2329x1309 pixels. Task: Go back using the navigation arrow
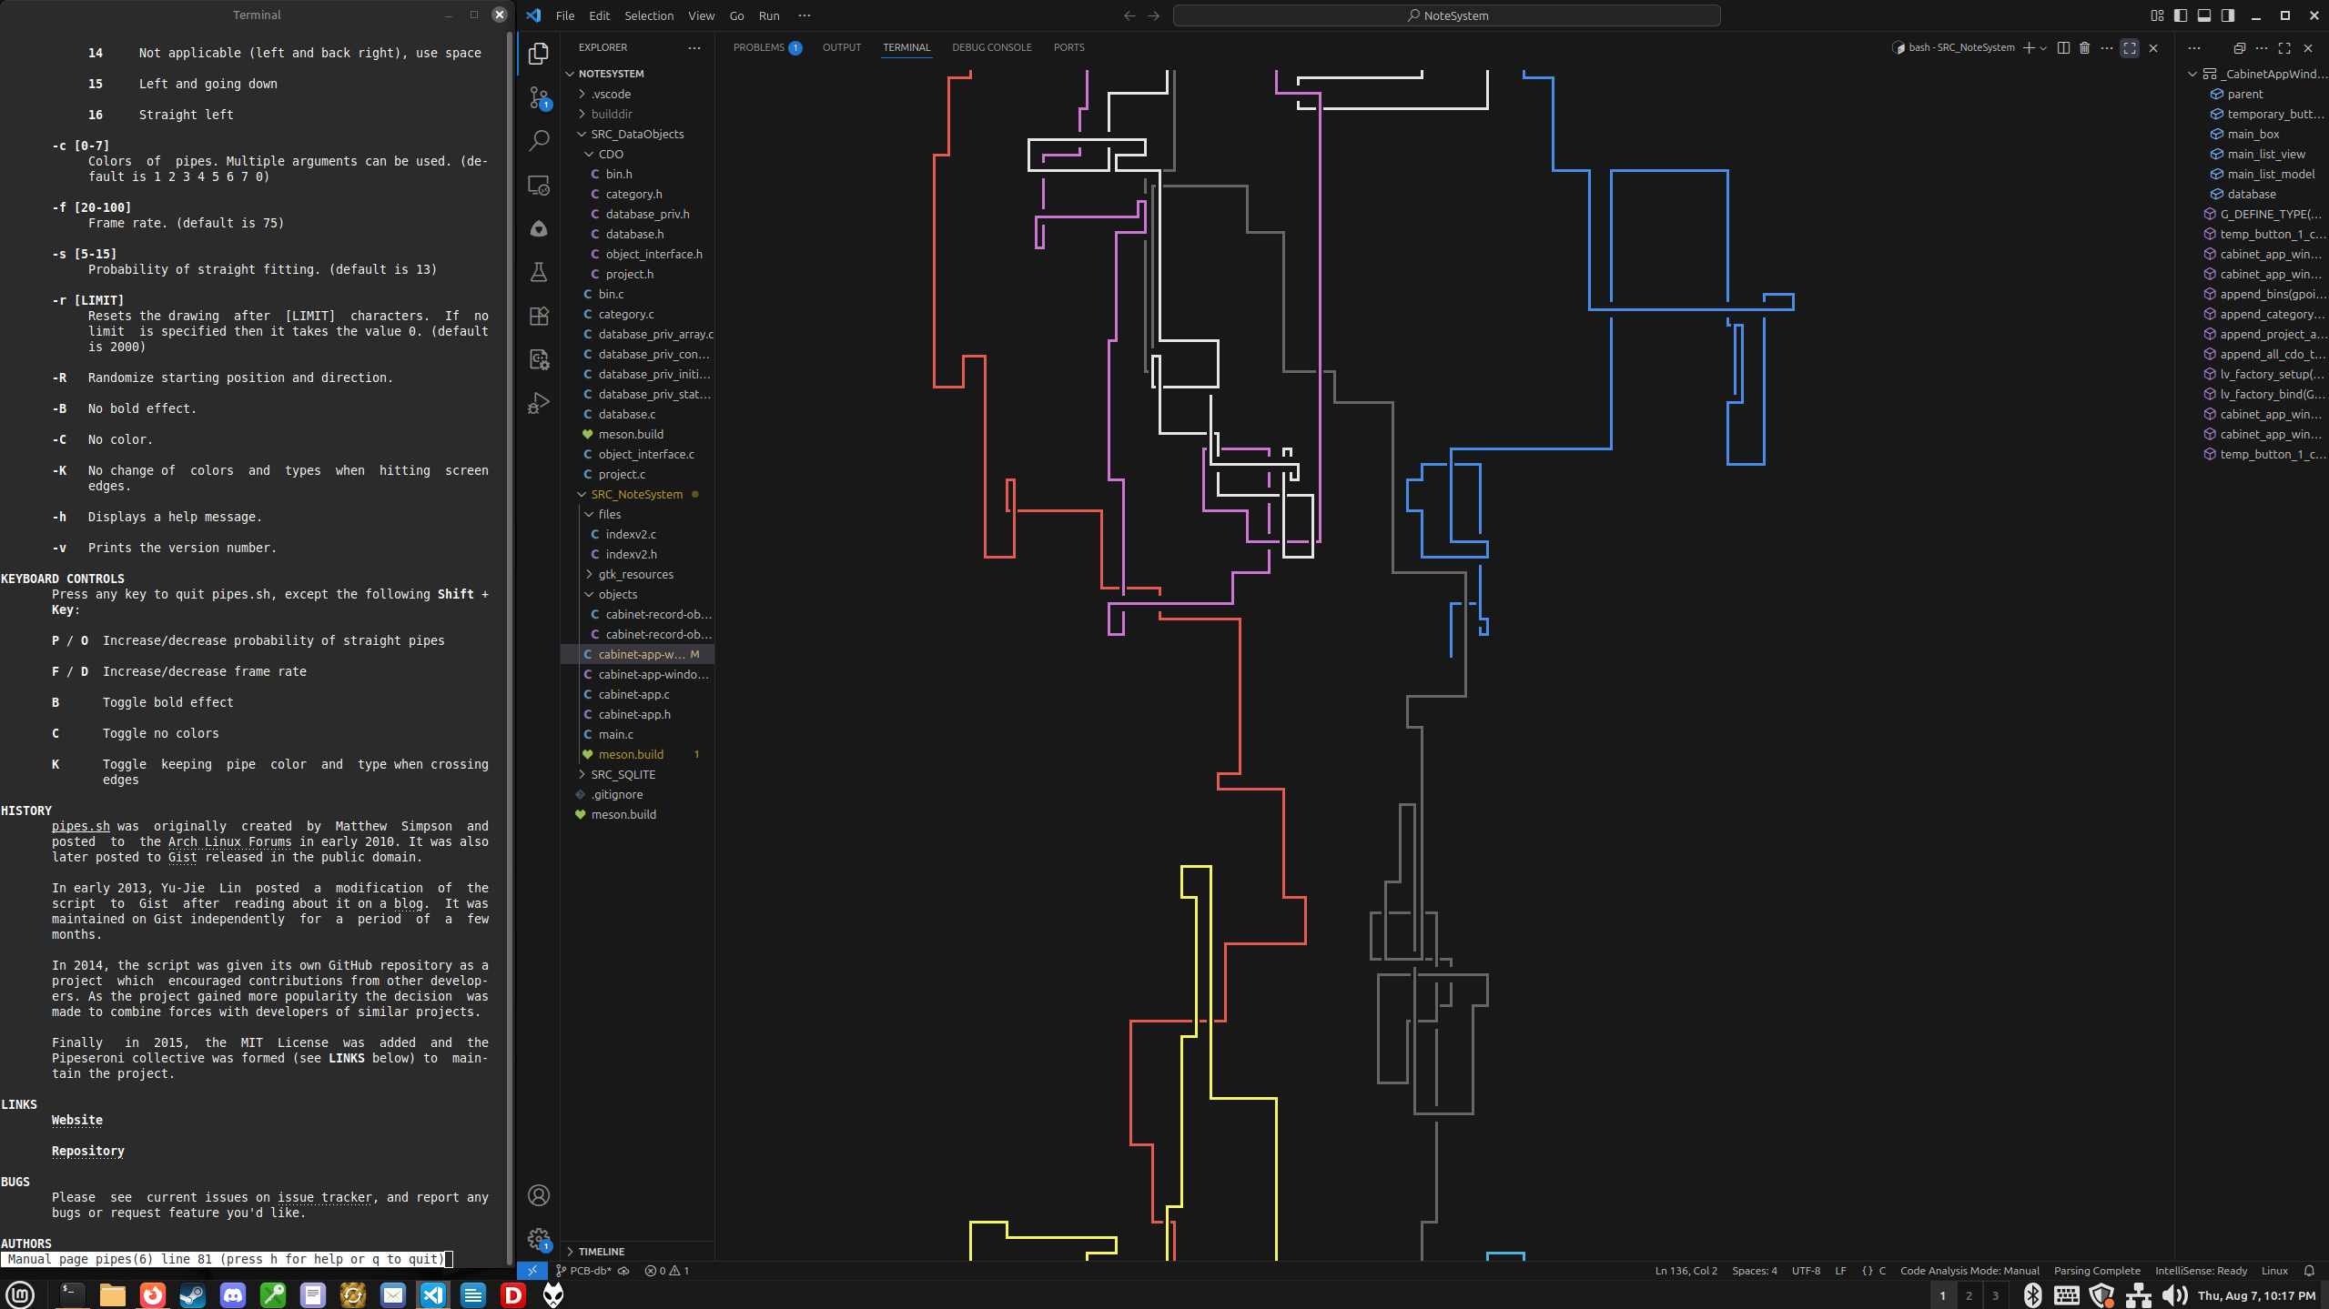tap(1129, 15)
